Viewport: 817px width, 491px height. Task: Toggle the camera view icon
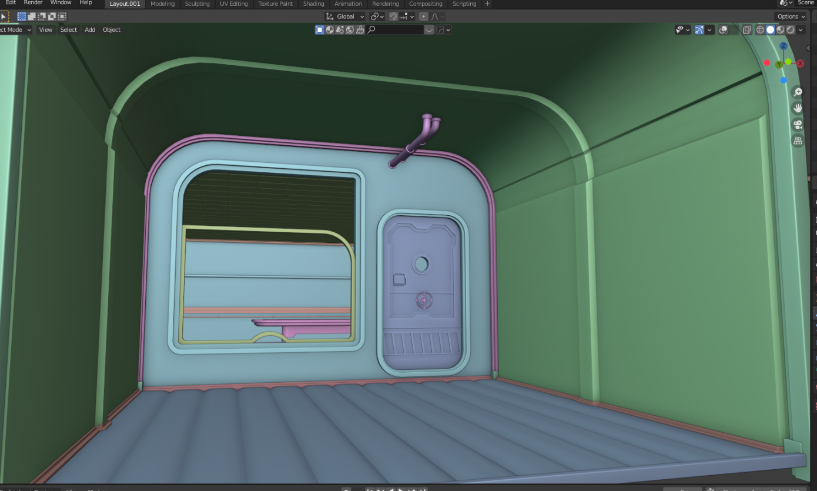798,125
